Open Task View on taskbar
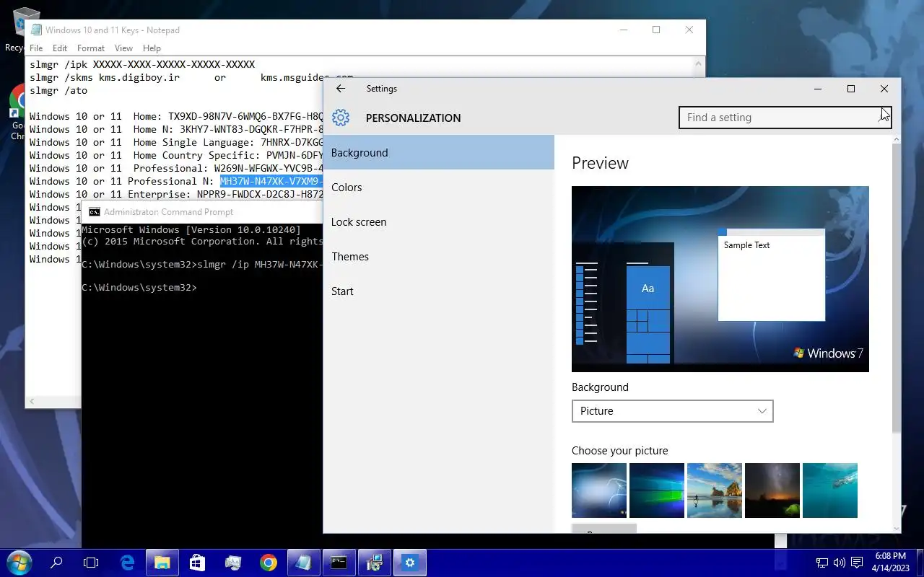This screenshot has height=577, width=924. (x=91, y=563)
